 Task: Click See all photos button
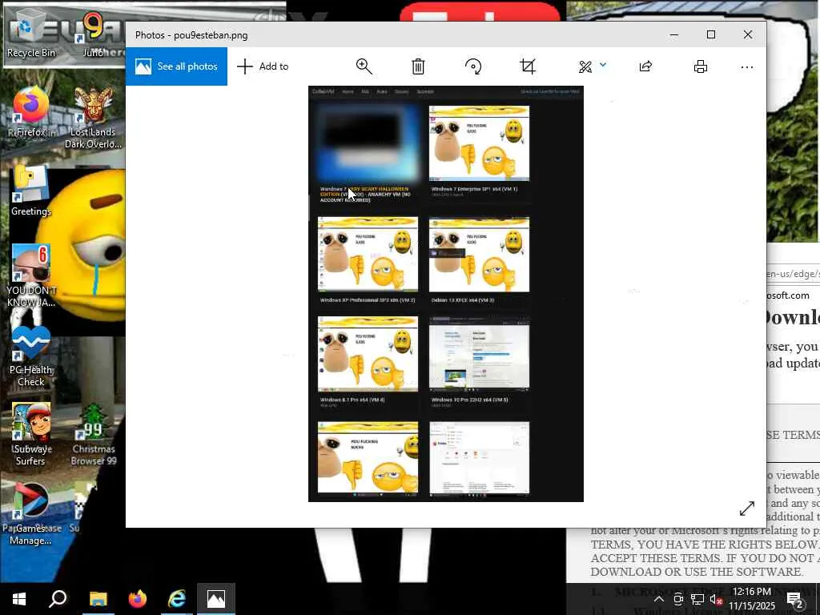[x=176, y=66]
